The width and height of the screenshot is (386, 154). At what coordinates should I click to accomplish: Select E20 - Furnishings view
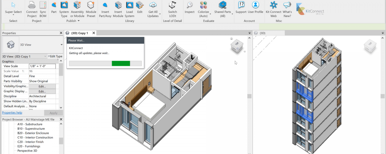point(29,146)
